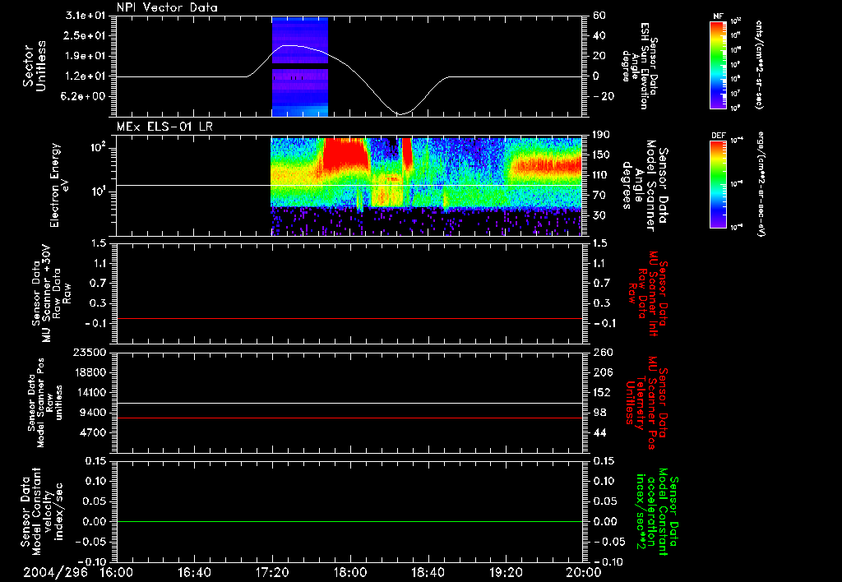
Task: Click the 44 telemetry tick label
Action: tap(599, 432)
